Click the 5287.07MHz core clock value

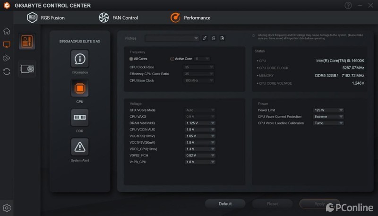353,68
